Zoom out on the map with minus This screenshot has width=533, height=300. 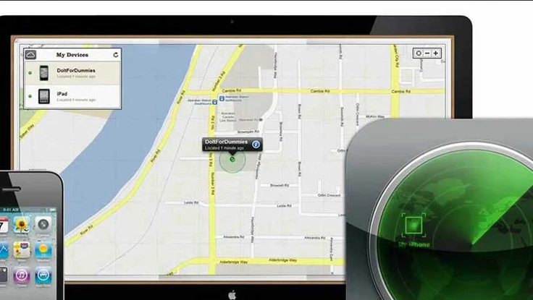[427, 53]
